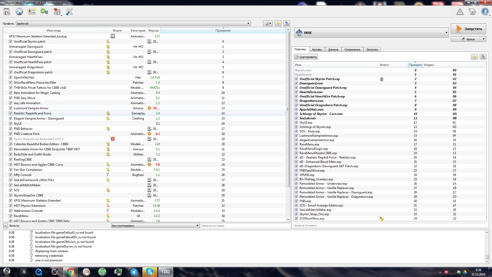Sort mods by Имя мода column header
Screen dimensions: 492x277
coord(54,30)
